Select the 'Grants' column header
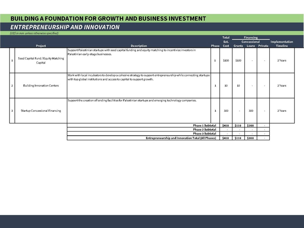Screen dimensions: 304x228 click(238, 46)
